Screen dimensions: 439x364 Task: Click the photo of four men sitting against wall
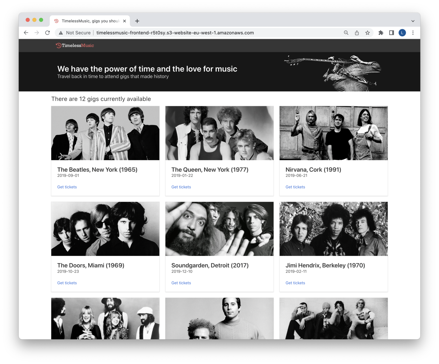(x=333, y=318)
